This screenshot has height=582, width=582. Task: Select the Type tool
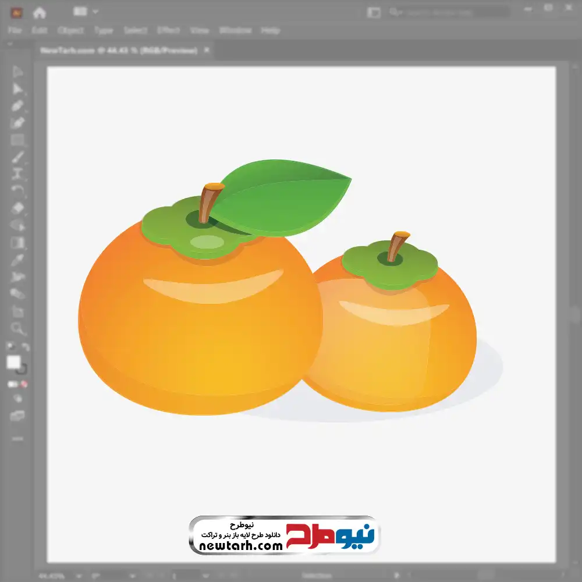17,174
